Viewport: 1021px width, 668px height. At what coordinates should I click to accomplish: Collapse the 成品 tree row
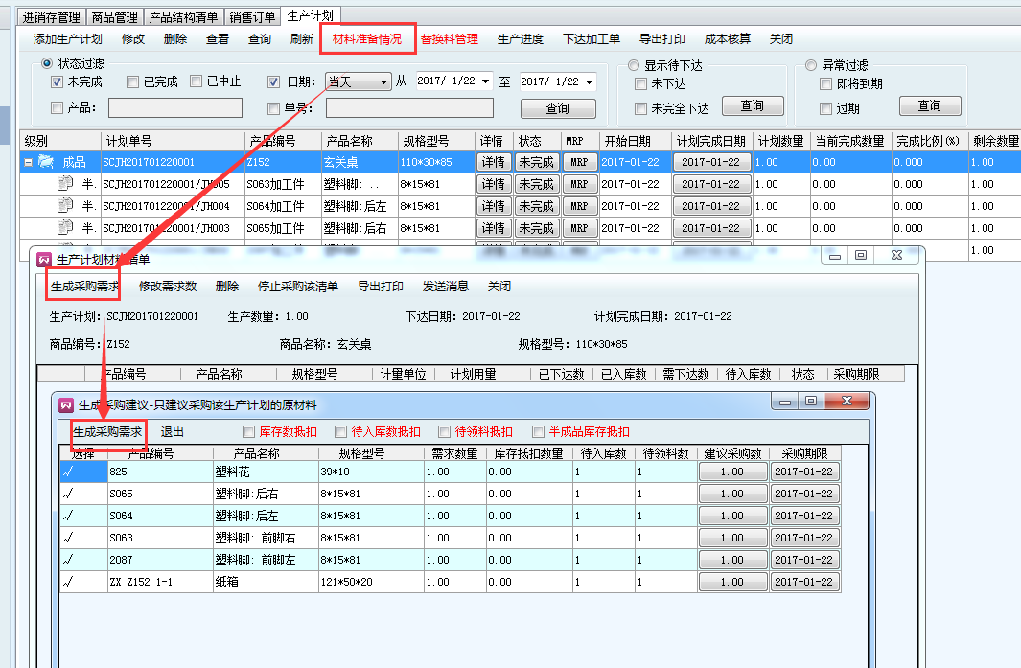coord(30,162)
